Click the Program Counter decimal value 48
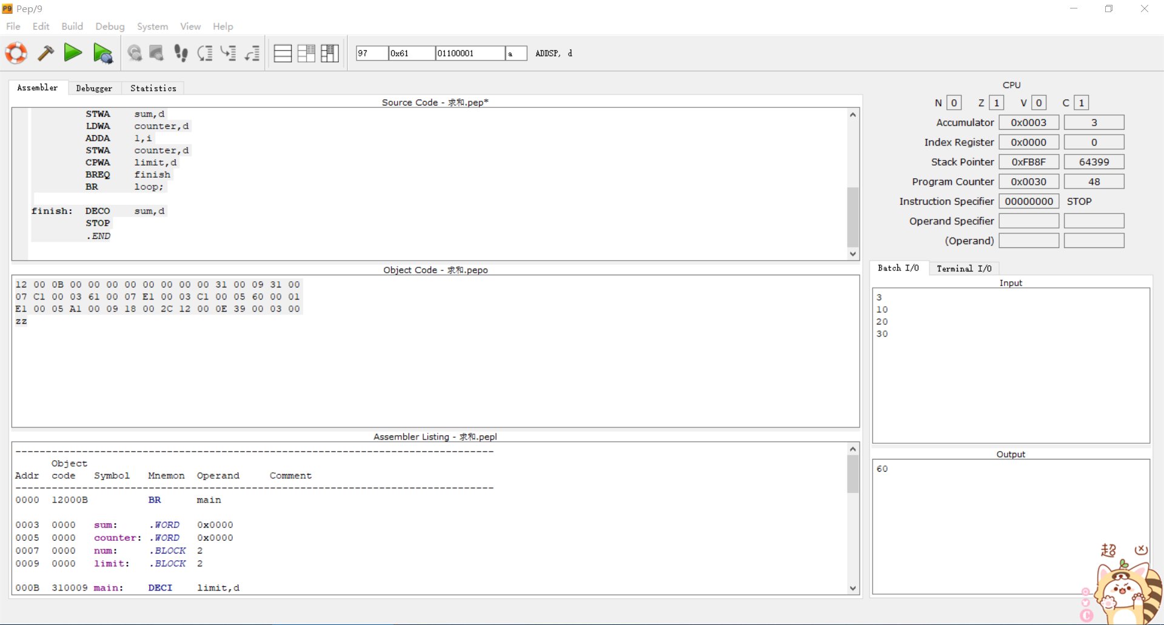The image size is (1164, 625). click(1094, 182)
